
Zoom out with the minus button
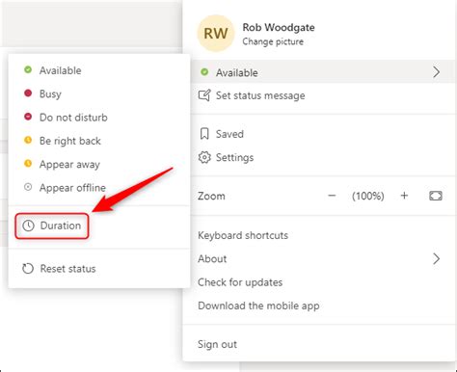pyautogui.click(x=332, y=196)
